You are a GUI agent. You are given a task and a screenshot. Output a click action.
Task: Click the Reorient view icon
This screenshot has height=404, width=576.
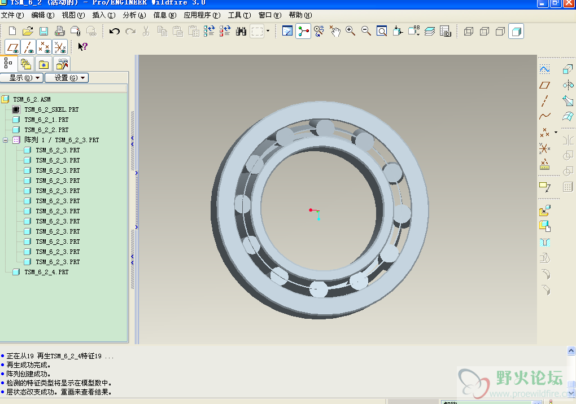pos(398,31)
